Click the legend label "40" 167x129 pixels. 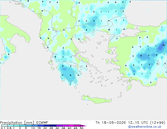69,128
